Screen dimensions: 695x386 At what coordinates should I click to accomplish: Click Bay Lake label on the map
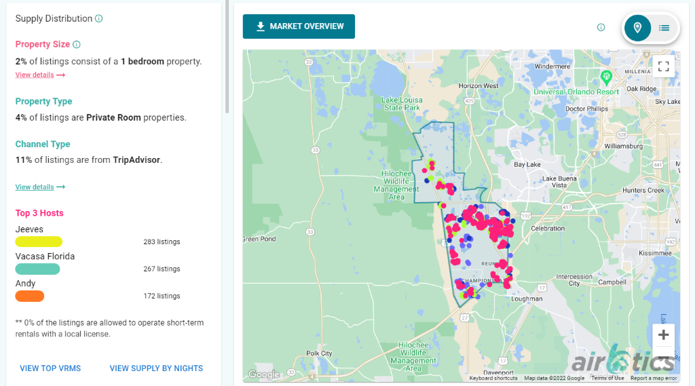click(x=527, y=164)
